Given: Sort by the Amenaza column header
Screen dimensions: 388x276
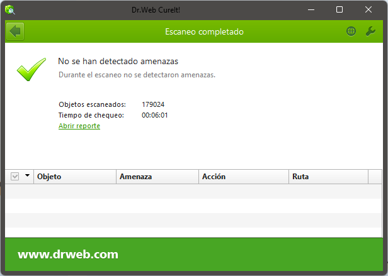Looking at the screenshot, I should pos(157,177).
